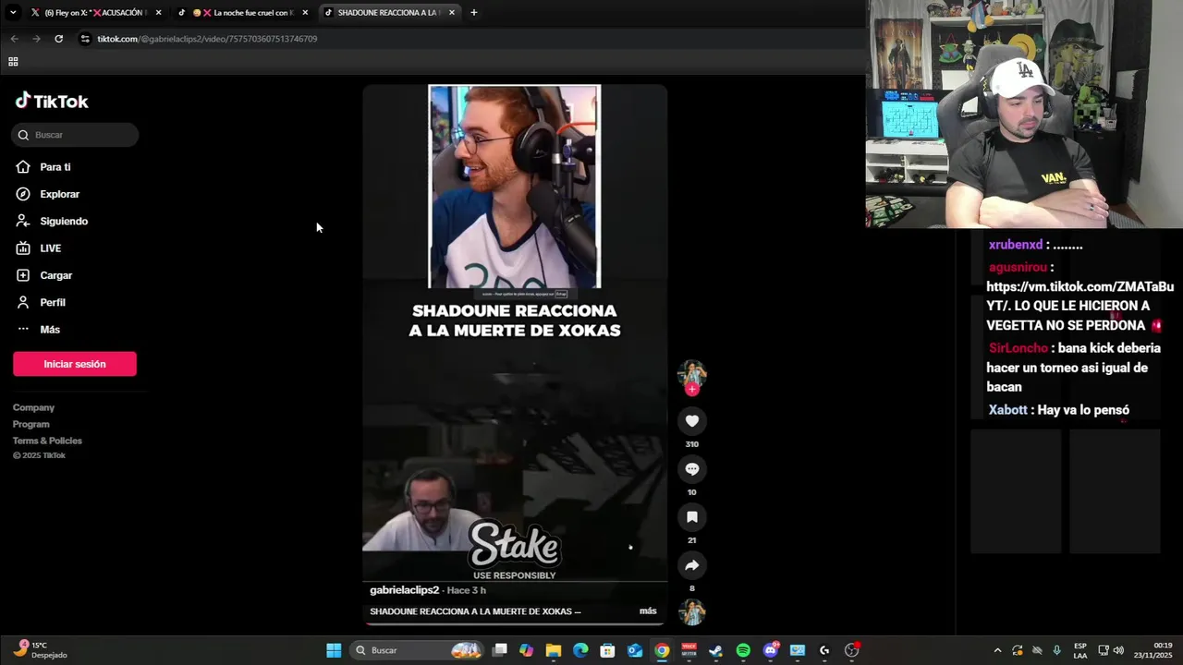
Task: Go to the TikTok logo home link
Action: click(52, 101)
